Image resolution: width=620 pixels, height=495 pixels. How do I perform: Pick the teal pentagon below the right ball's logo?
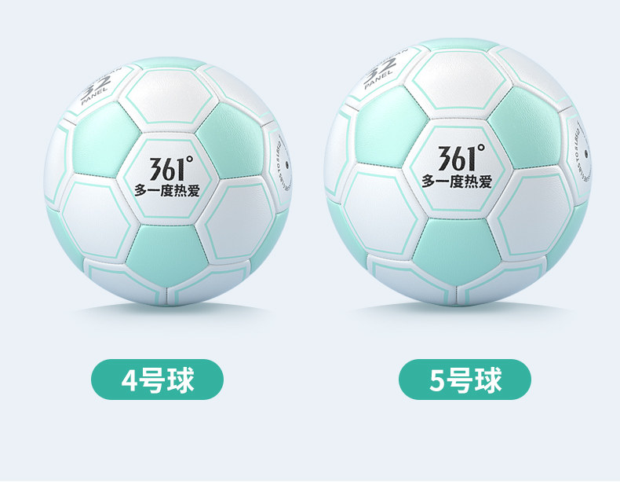[457, 249]
